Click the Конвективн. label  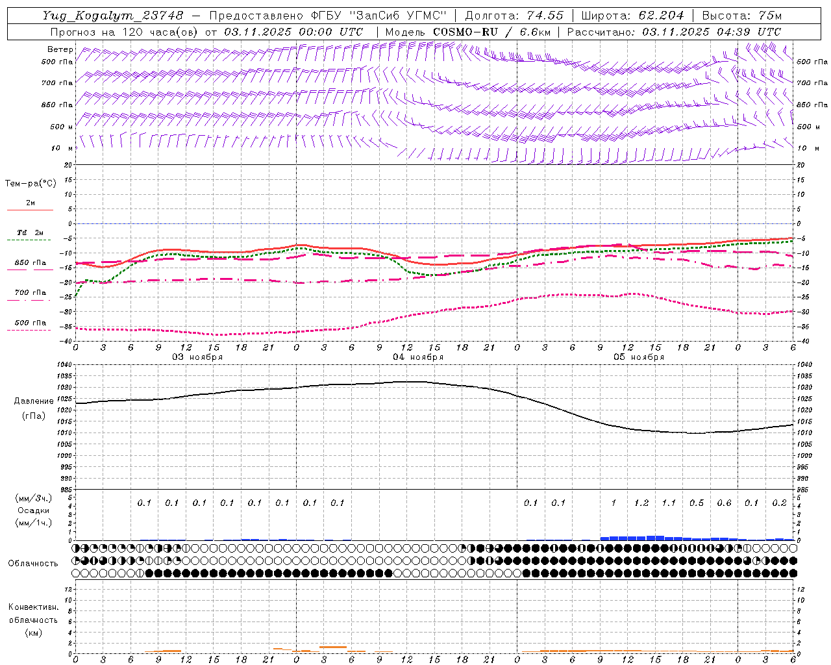33,607
